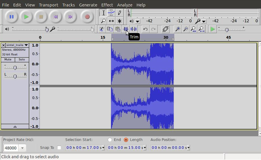Enable the Snap To checkbox
This screenshot has width=261, height=160.
(59, 148)
